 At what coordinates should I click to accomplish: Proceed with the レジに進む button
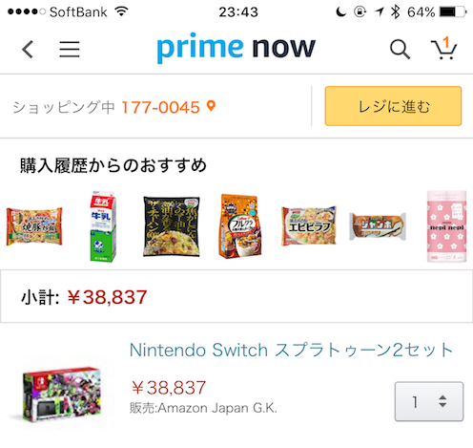393,106
